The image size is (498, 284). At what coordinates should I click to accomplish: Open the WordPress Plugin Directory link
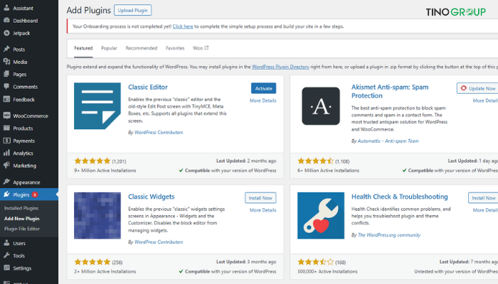pos(280,67)
